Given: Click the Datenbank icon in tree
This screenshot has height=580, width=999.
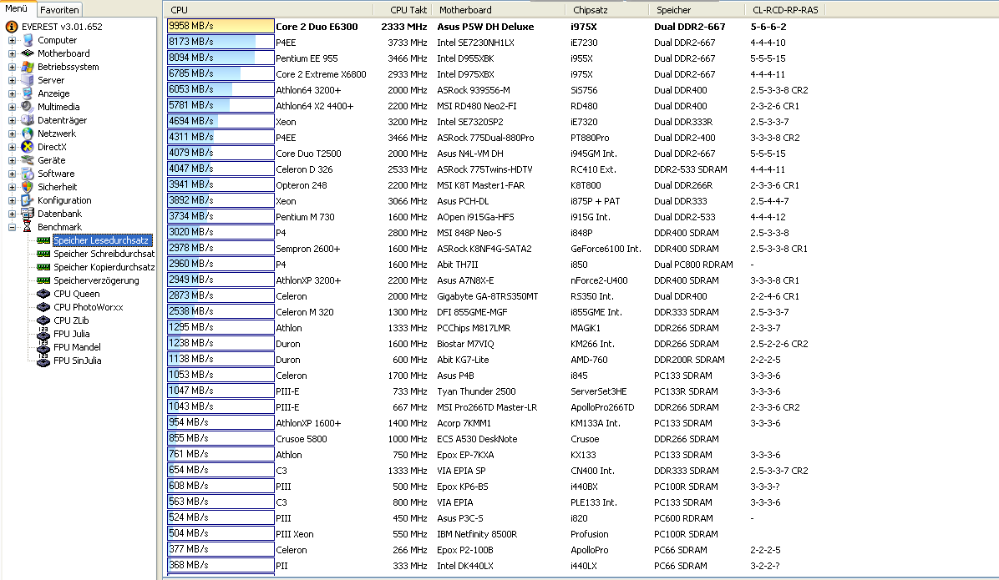Looking at the screenshot, I should click(x=28, y=214).
